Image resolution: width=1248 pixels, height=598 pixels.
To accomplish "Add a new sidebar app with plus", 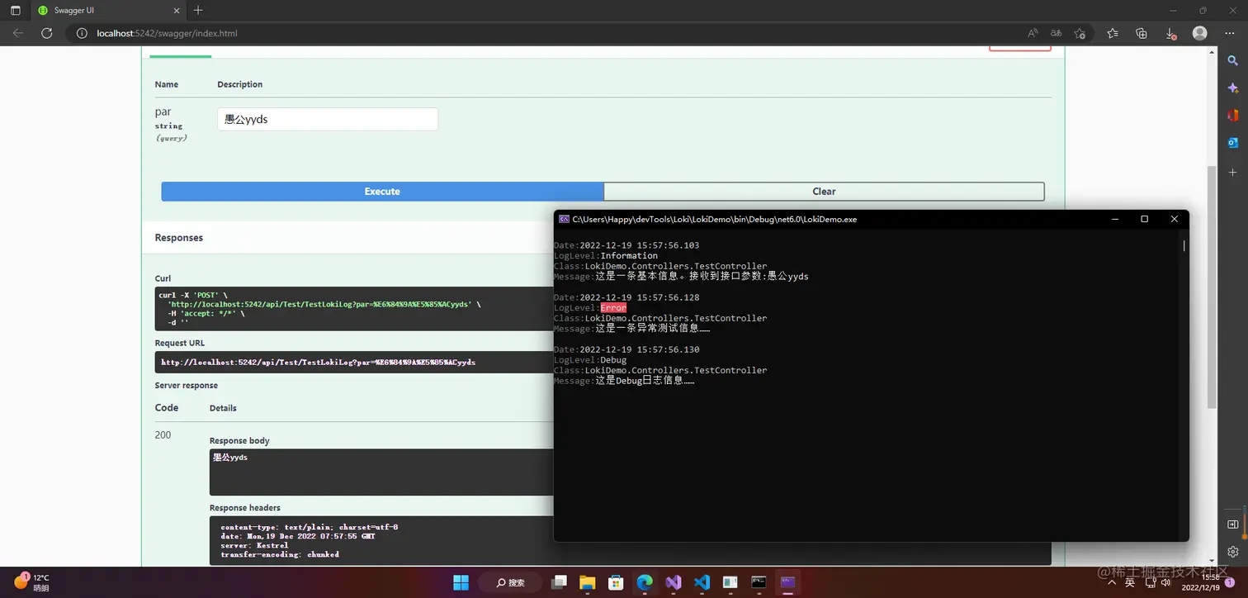I will click(1233, 172).
